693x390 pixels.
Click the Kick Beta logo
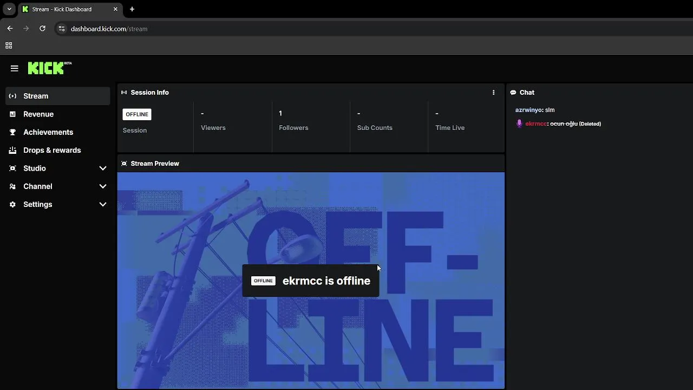50,68
